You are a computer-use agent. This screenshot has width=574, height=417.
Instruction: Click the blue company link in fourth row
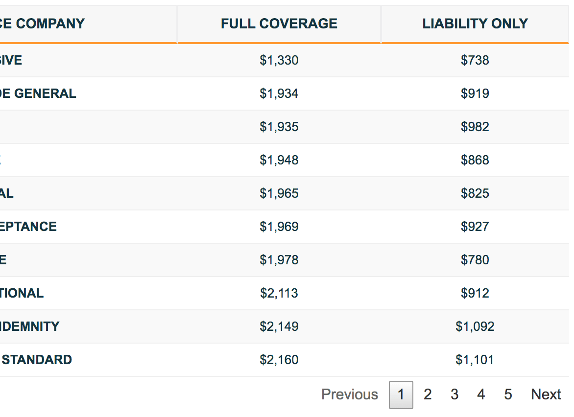pos(0,160)
